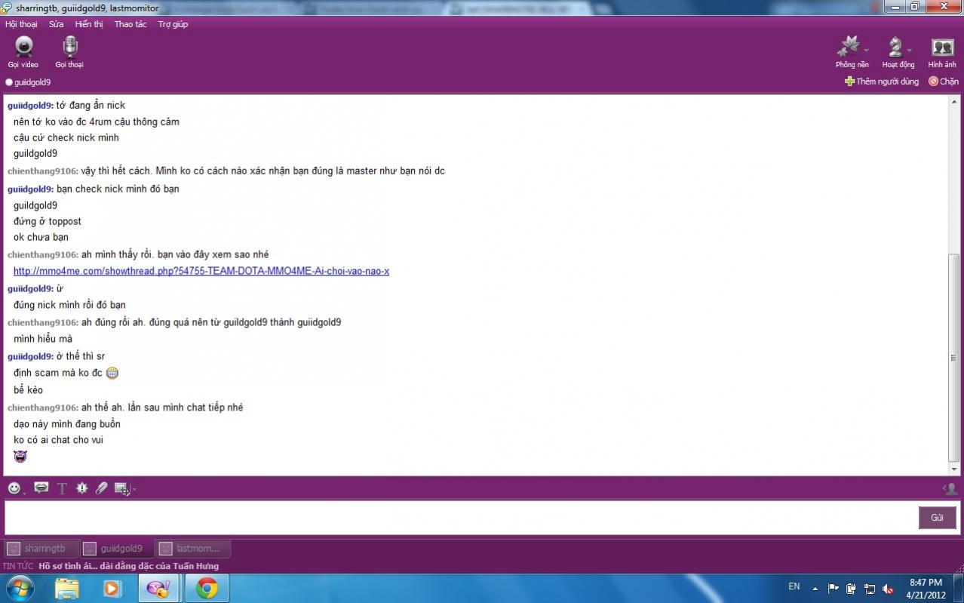Click the message 'mình hiểu mà'

point(43,339)
